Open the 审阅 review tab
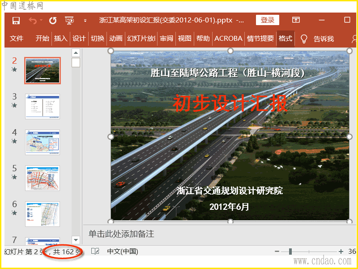Viewport: 358px width, 269px height. click(166, 39)
